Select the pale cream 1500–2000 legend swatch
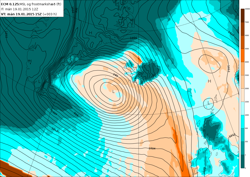The image size is (250, 177). (242, 95)
